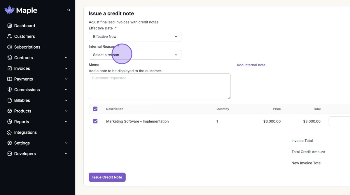
Task: Click the Subscriptions dollar icon
Action: tap(10, 47)
